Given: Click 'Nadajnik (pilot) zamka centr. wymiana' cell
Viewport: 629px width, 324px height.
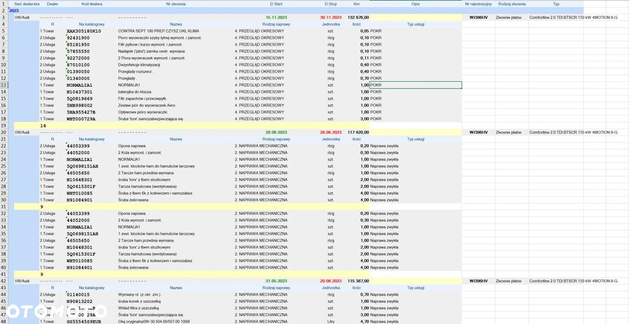Looking at the screenshot, I should 151,52.
